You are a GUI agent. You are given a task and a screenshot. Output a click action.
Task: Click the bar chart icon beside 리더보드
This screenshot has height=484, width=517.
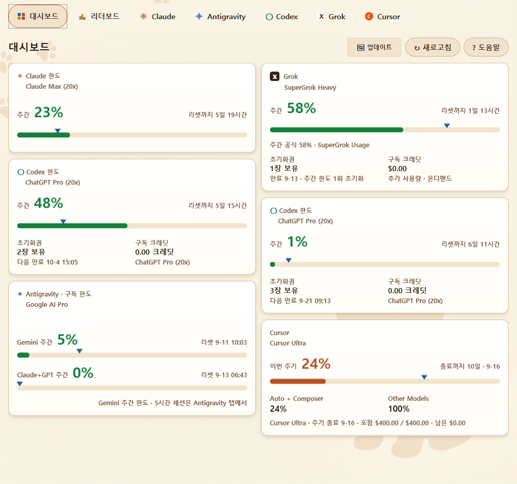82,17
